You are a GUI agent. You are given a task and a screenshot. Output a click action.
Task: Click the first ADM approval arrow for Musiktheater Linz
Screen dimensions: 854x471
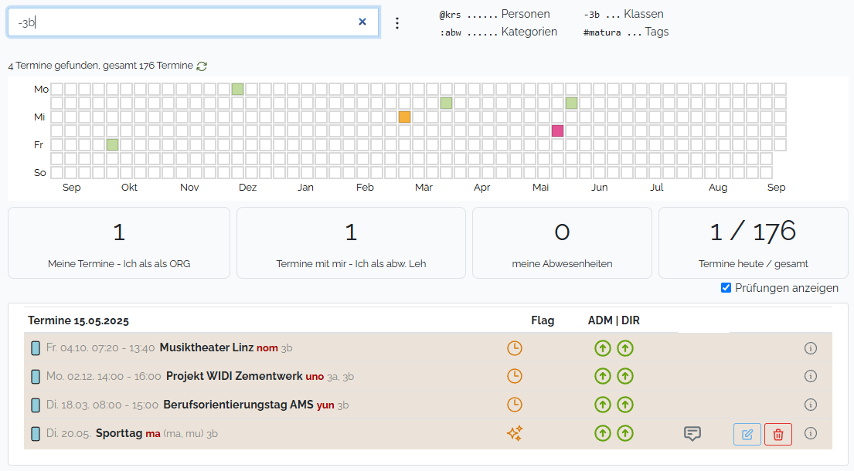pos(602,348)
